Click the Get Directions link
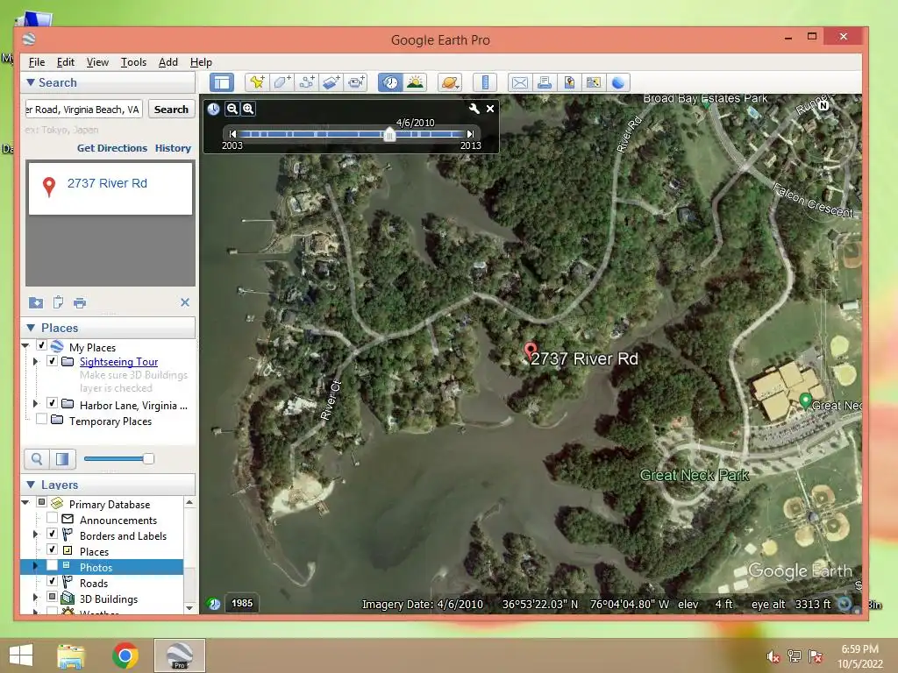898x673 pixels. point(112,147)
